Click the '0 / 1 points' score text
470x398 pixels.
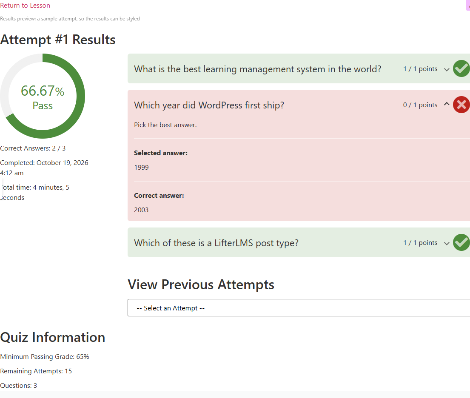coord(420,105)
